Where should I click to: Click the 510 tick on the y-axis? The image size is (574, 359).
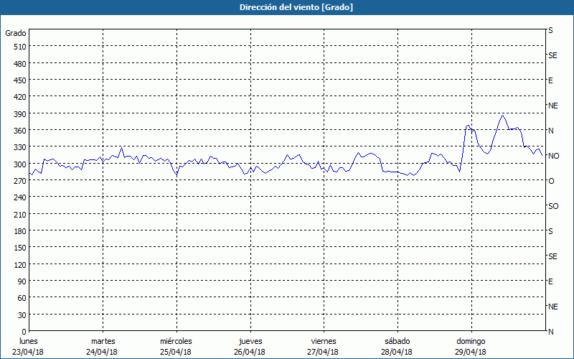point(19,46)
